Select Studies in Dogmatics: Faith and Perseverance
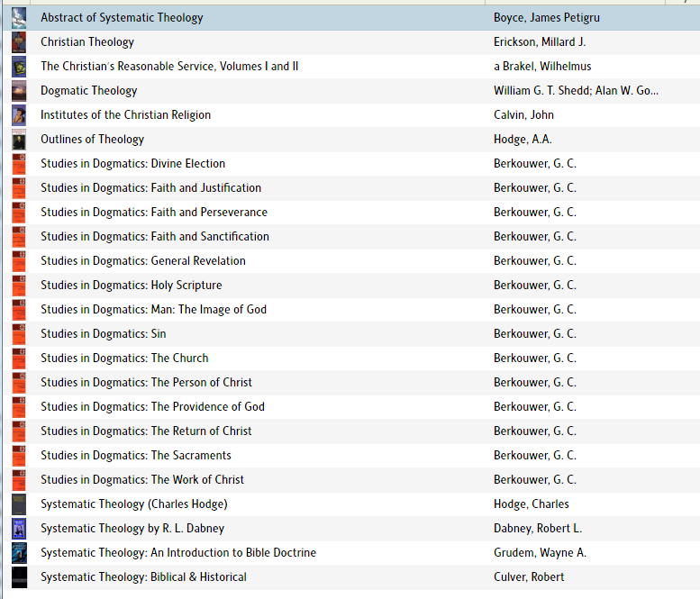Screen dimensions: 700x599 tap(154, 213)
